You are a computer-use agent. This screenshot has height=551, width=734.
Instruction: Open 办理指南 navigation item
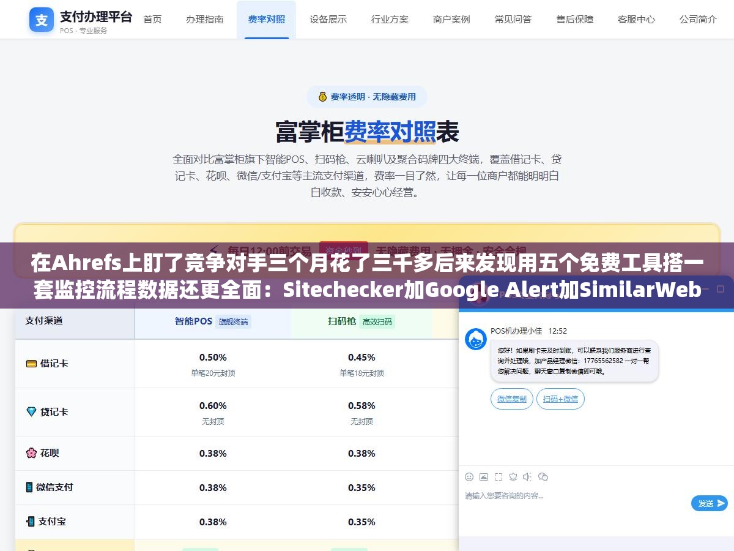point(205,19)
